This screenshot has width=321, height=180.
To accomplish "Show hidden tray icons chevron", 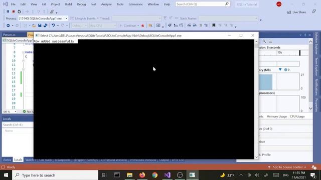I will point(241,175).
